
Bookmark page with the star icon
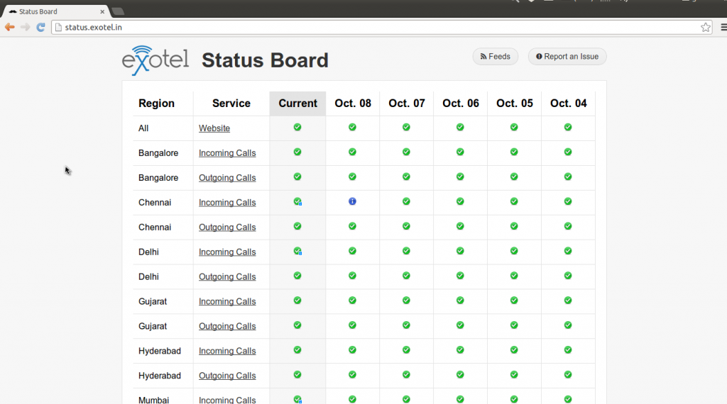pyautogui.click(x=705, y=28)
